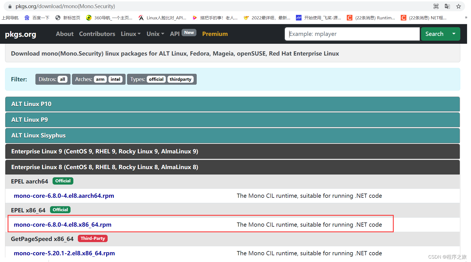This screenshot has width=471, height=262.
Task: Select the 'EPEL aarch64' repository label
Action: tap(30, 181)
